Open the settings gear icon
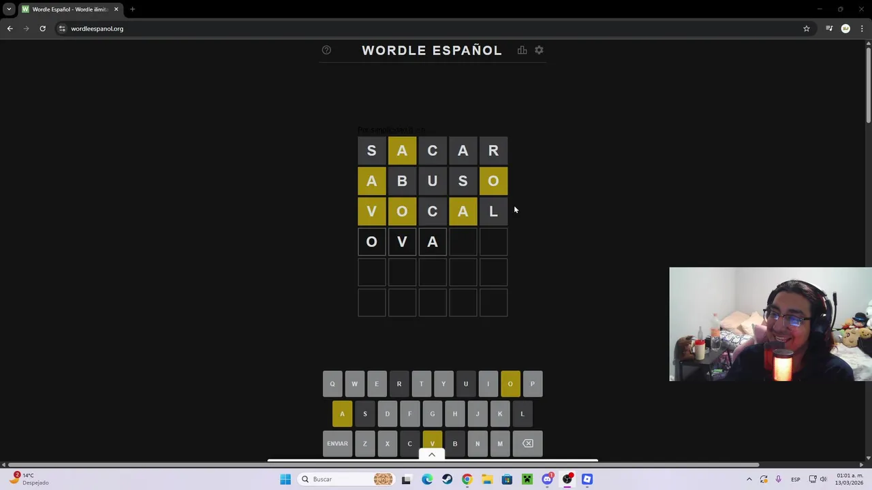This screenshot has height=490, width=872. coord(539,50)
